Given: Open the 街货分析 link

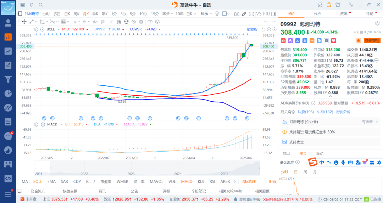Looking at the screenshot, I should pyautogui.click(x=343, y=112).
